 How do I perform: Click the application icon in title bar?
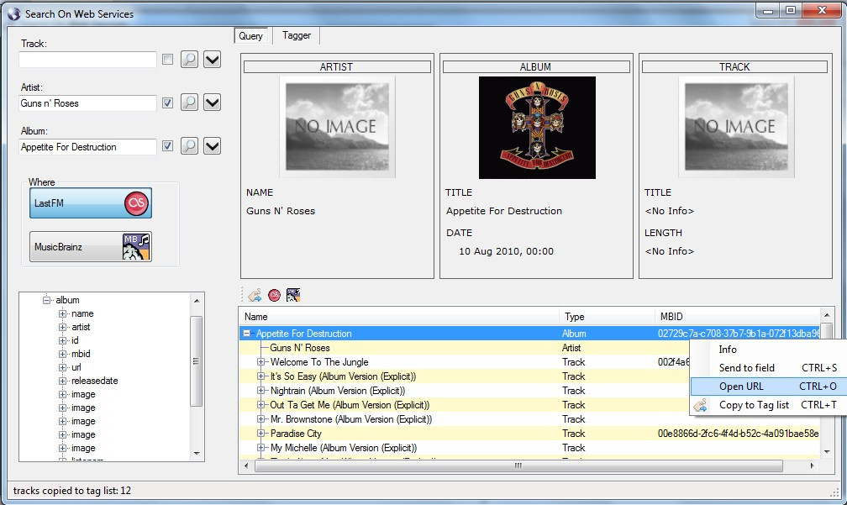point(13,14)
